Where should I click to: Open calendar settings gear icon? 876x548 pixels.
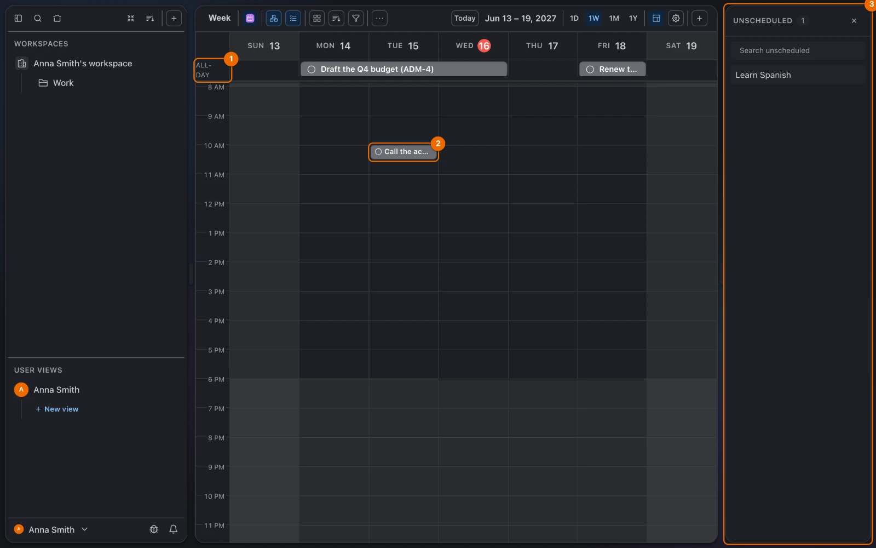676,18
